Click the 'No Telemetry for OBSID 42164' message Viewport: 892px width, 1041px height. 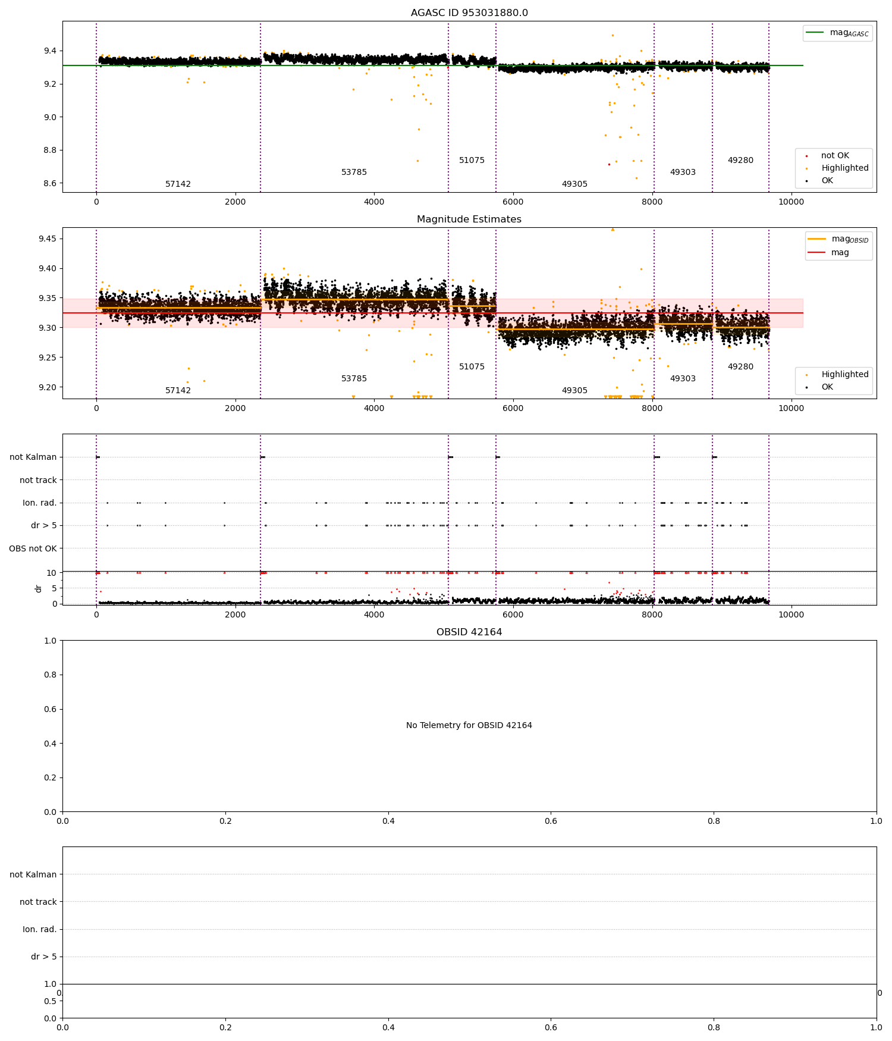click(x=469, y=726)
